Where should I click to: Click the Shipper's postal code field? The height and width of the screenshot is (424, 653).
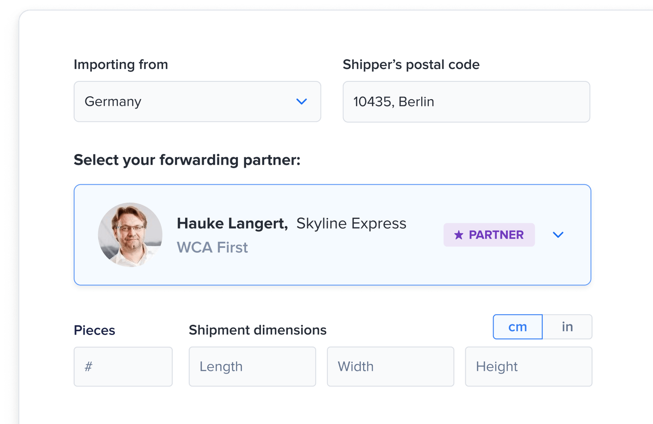tap(466, 102)
